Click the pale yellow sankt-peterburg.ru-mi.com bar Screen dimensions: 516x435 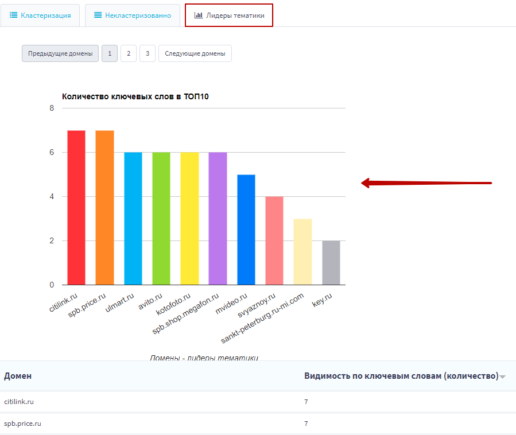302,252
